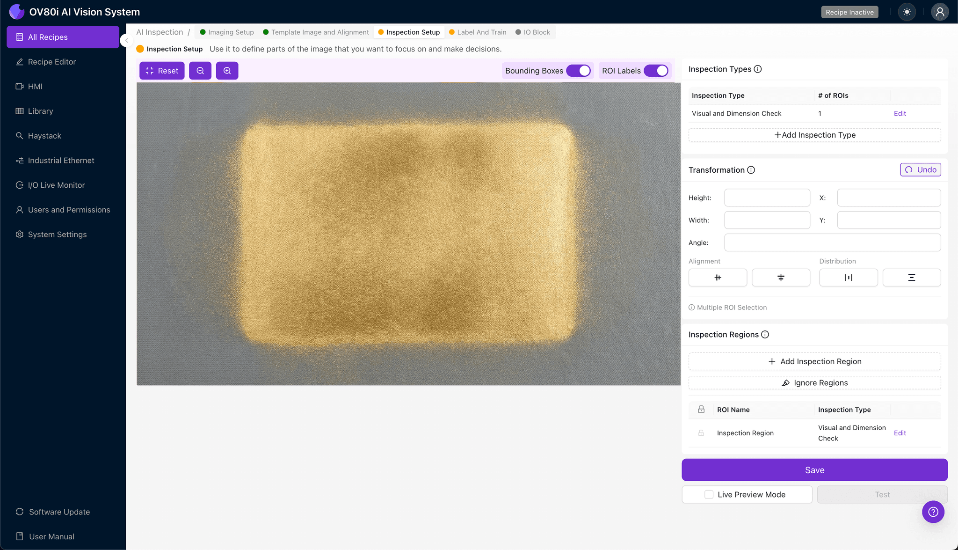Disable the ROI Labels switch
Screen dimensions: 958x550
coord(656,71)
